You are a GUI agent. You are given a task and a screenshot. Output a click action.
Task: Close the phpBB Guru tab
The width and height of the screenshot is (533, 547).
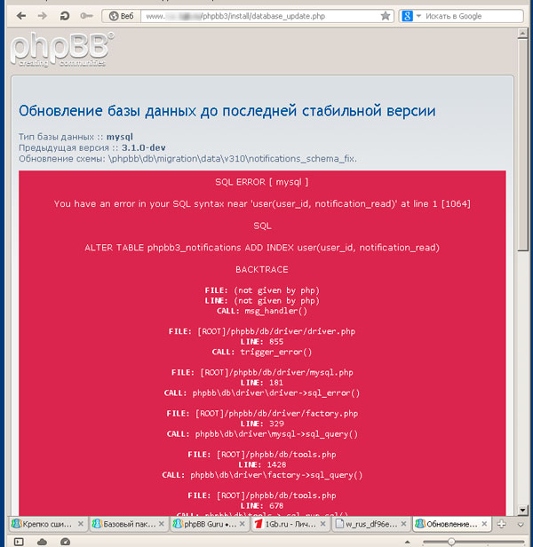(x=243, y=524)
